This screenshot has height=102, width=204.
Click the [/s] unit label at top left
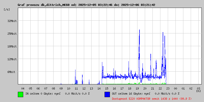tap(7, 9)
